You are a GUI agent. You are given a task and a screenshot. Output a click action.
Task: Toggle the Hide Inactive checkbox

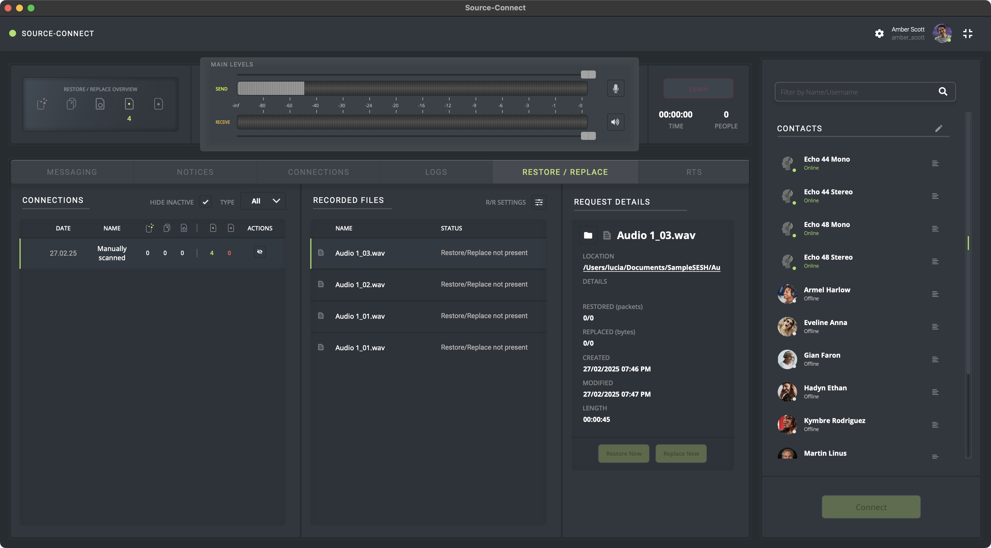pyautogui.click(x=205, y=201)
